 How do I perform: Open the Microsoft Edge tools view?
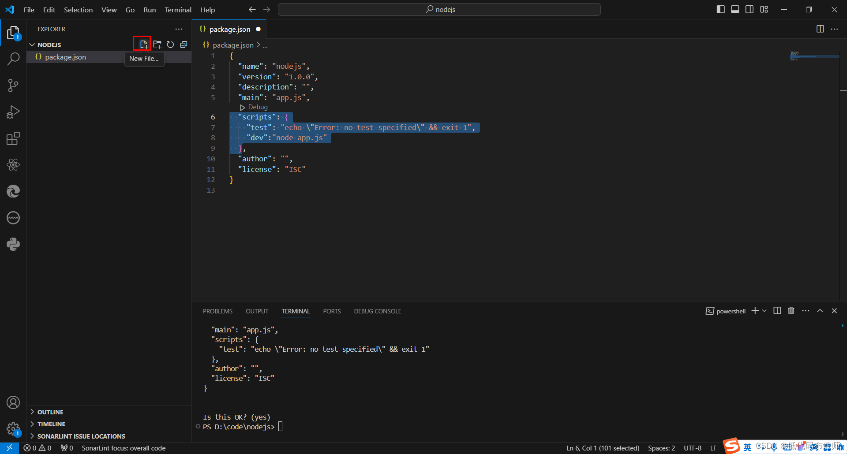click(13, 191)
